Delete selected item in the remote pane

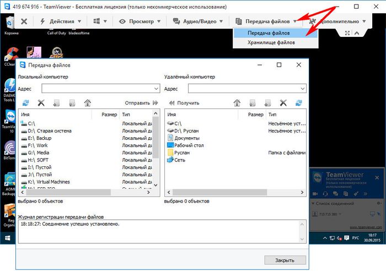(x=283, y=102)
